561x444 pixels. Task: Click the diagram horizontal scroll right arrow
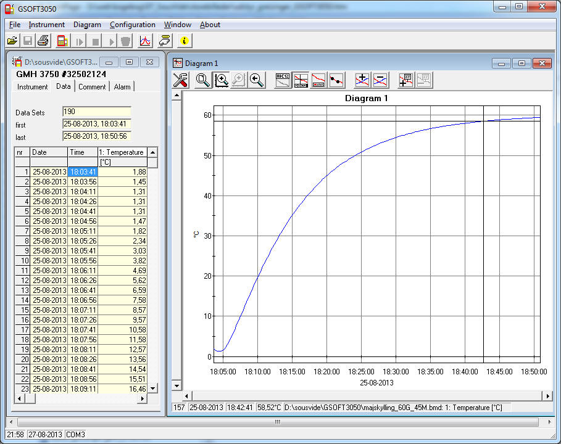[x=547, y=396]
